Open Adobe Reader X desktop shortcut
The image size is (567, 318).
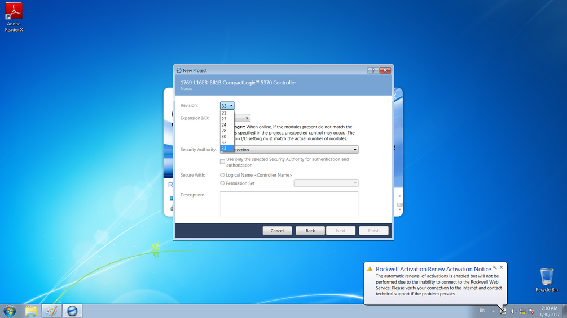[14, 17]
